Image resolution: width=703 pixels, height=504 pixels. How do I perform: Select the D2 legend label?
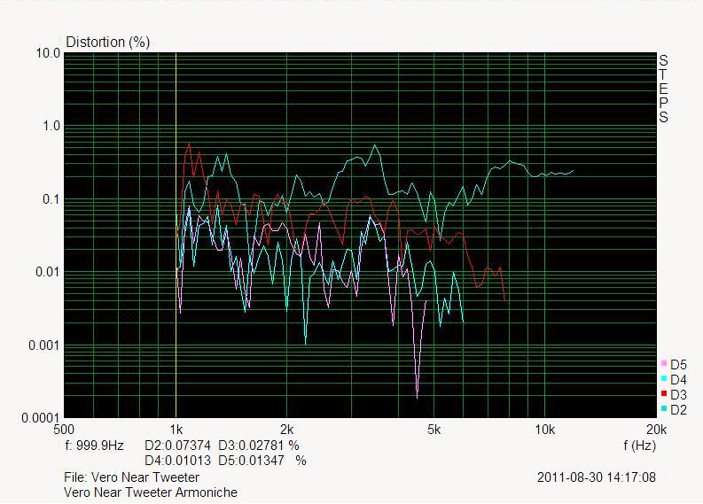(x=678, y=410)
